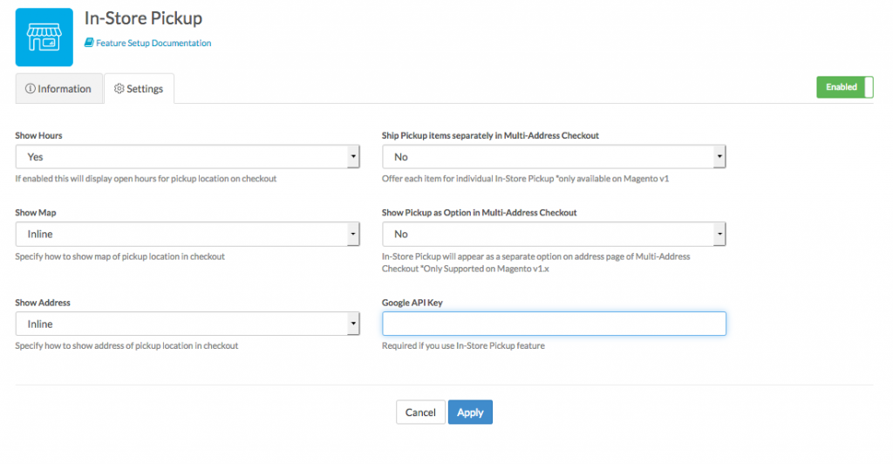893x464 pixels.
Task: Open the Show Hours dropdown
Action: tap(187, 157)
